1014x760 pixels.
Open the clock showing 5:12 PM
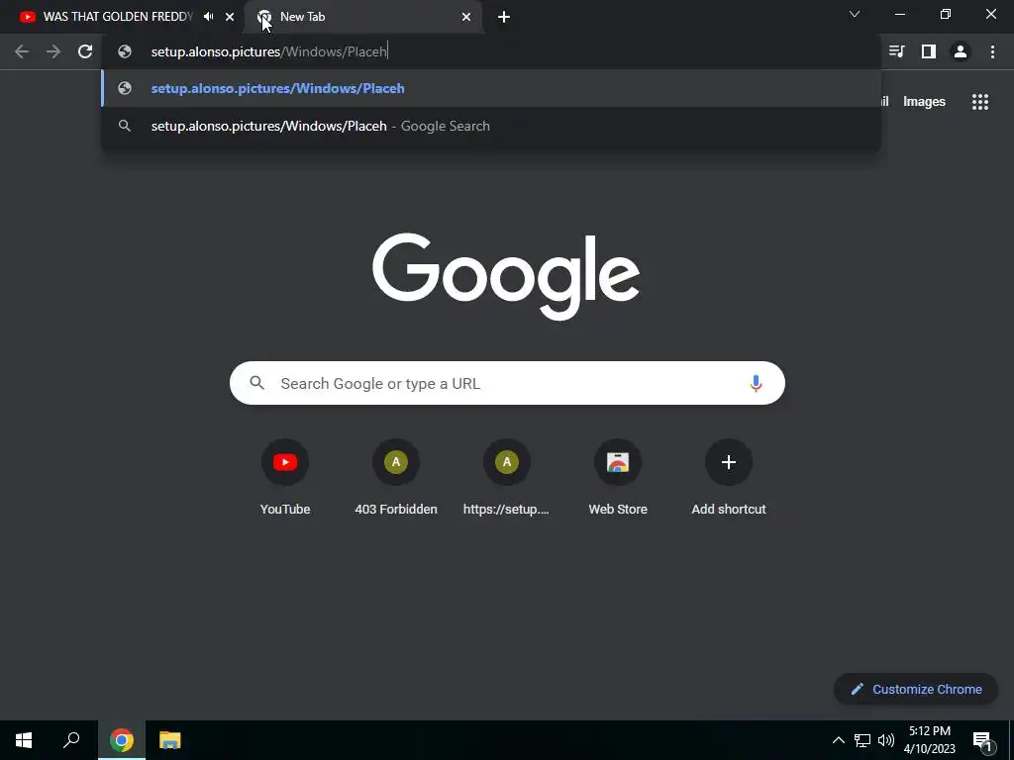[x=929, y=740]
